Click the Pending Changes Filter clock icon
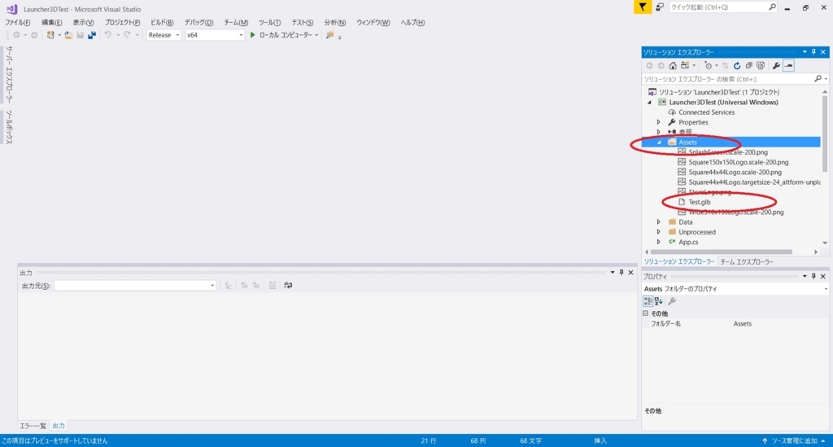 pyautogui.click(x=709, y=66)
